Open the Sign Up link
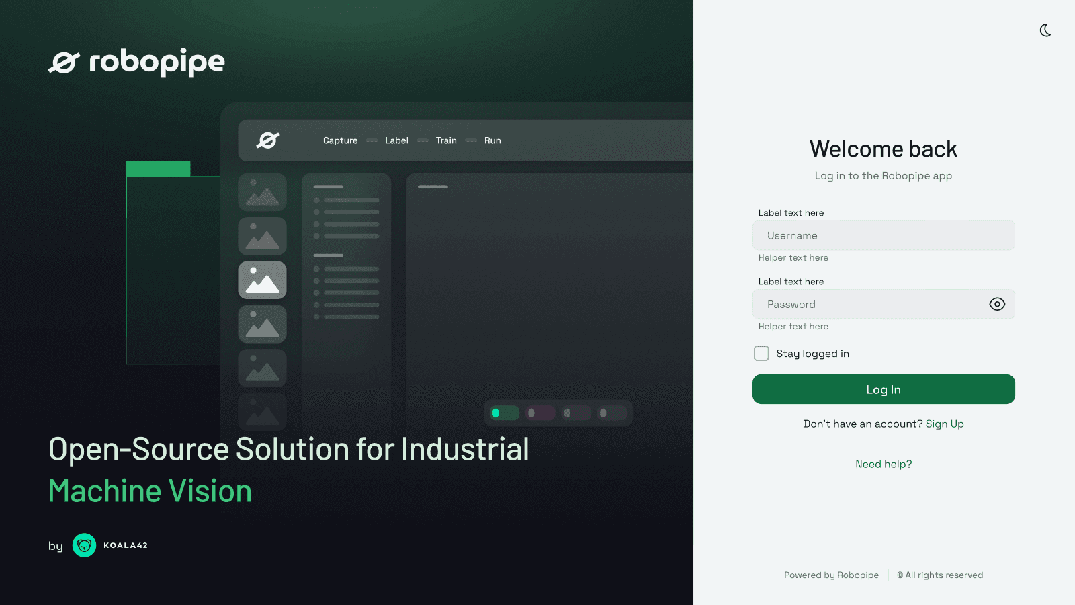 945,424
